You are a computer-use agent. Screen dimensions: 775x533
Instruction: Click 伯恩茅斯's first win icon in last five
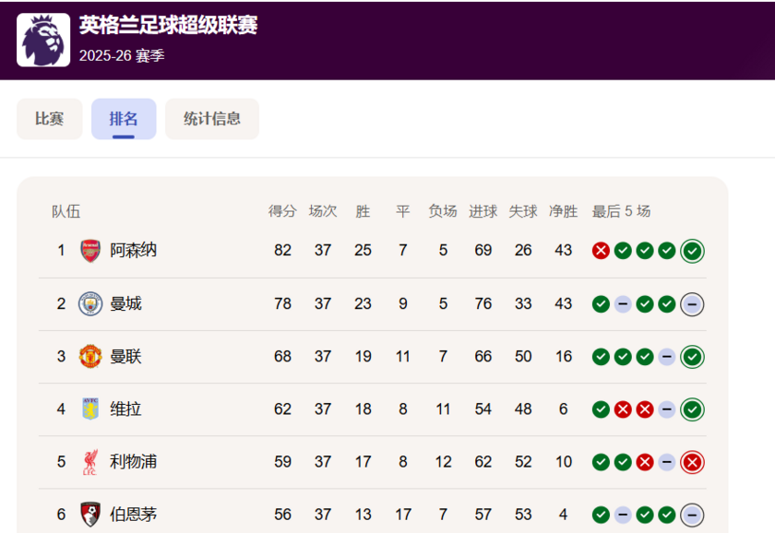(601, 515)
